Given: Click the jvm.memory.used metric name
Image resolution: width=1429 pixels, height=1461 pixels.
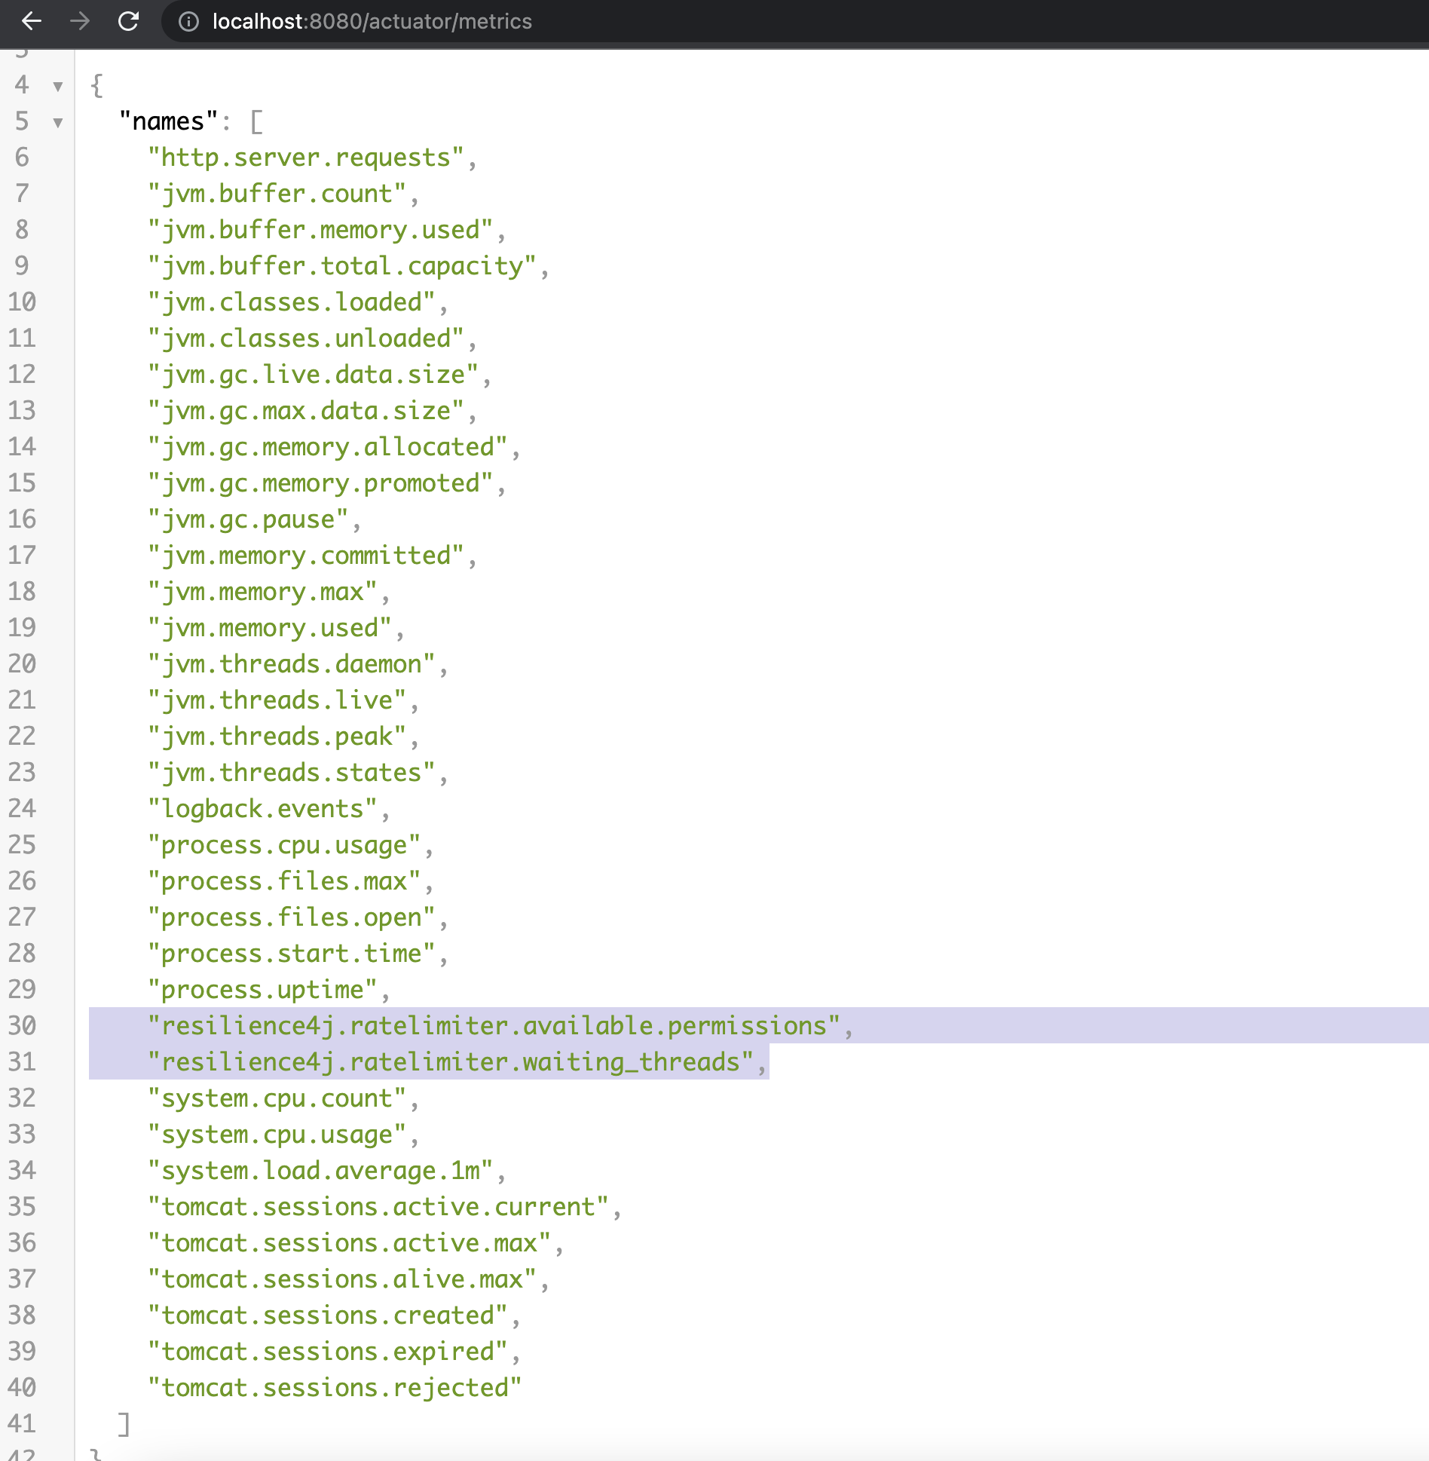Looking at the screenshot, I should coord(271,627).
